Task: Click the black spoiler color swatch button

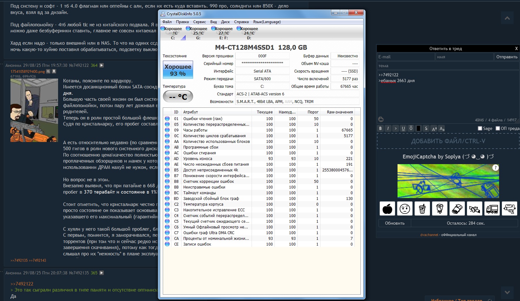Action: click(x=418, y=128)
